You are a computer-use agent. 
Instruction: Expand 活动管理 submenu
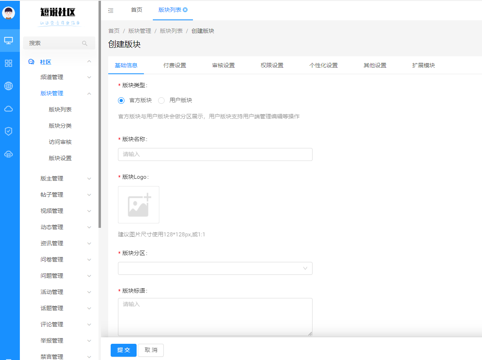(x=89, y=292)
